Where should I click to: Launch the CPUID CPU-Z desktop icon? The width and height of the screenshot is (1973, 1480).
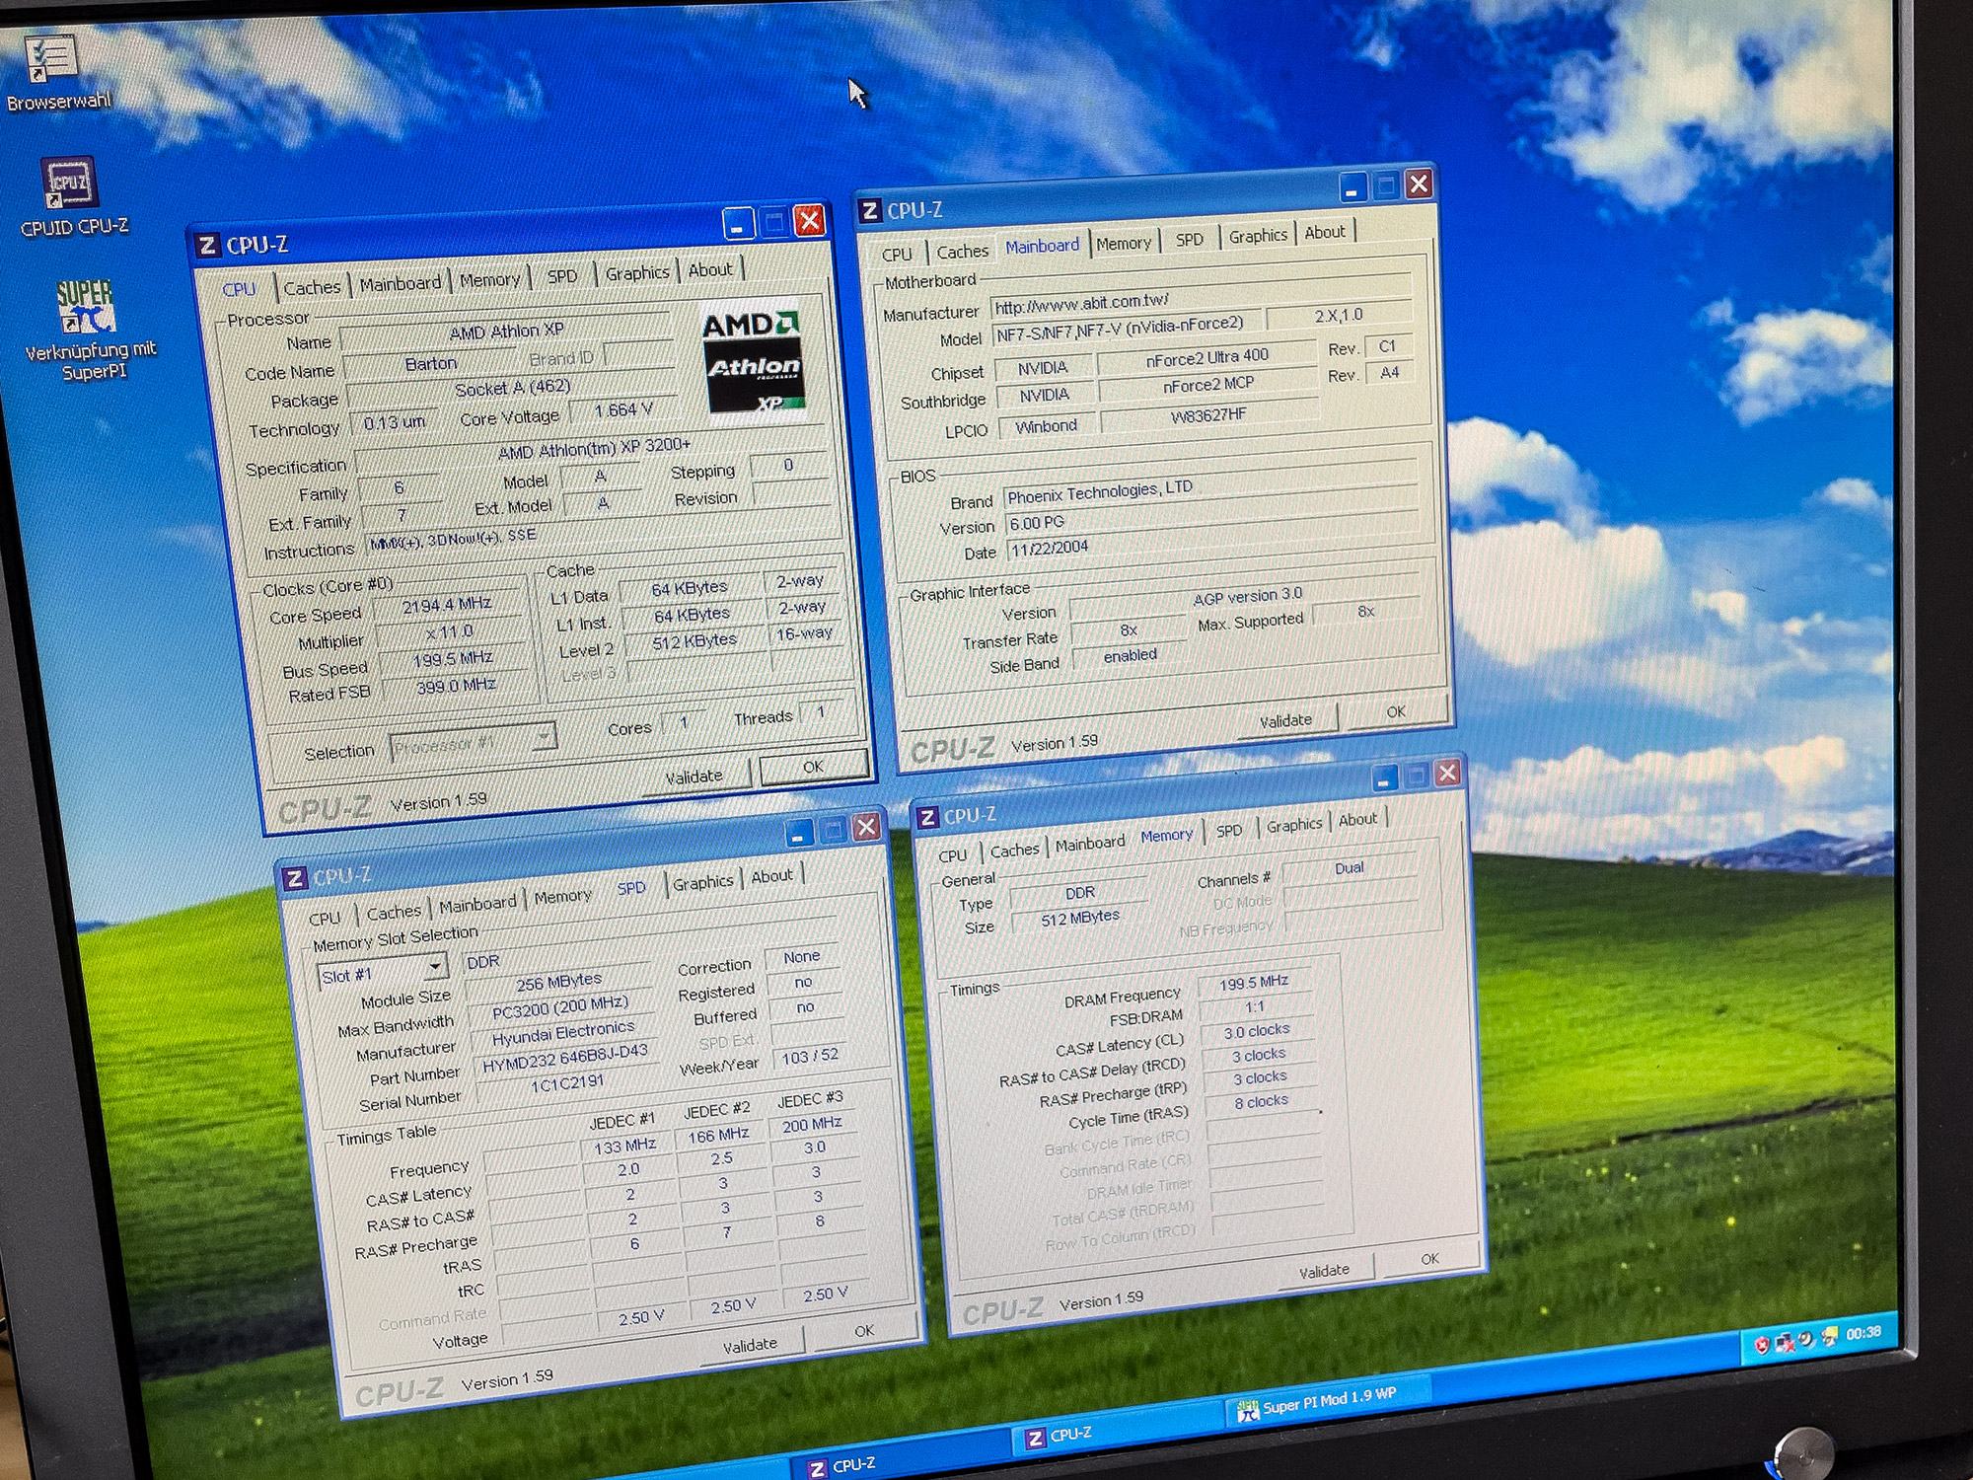pos(68,185)
